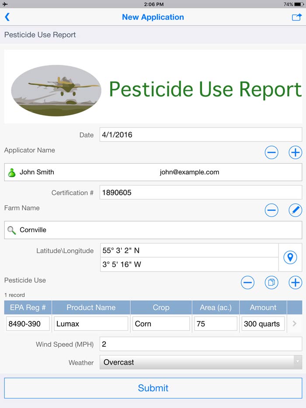Click the Wind Speed (MPH) field
The height and width of the screenshot is (408, 306).
pos(201,344)
